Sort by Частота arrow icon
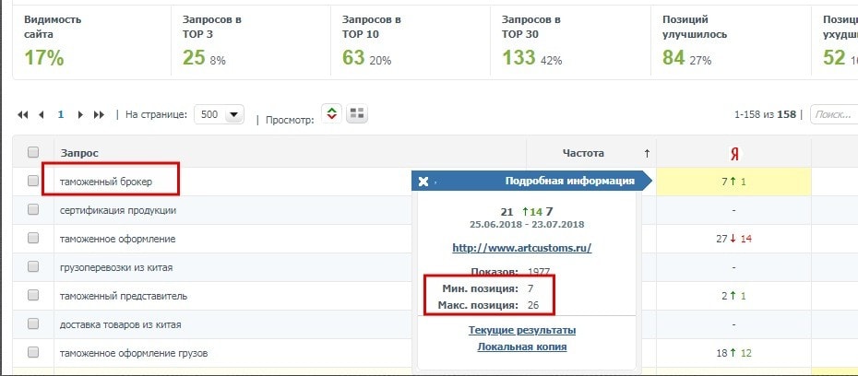858x376 pixels. [647, 153]
